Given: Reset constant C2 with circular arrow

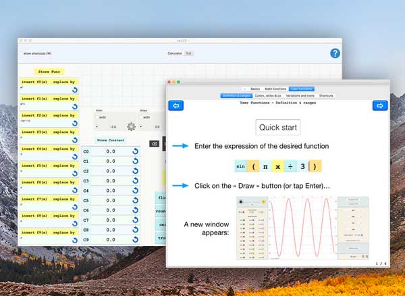Looking at the screenshot, I should [x=136, y=171].
